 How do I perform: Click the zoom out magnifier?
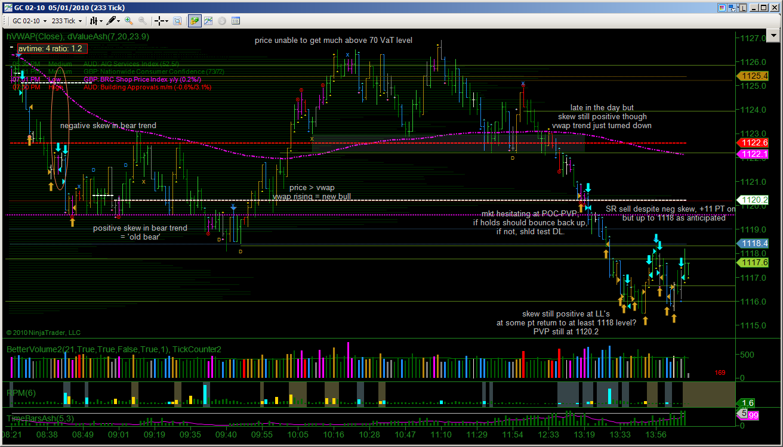142,20
